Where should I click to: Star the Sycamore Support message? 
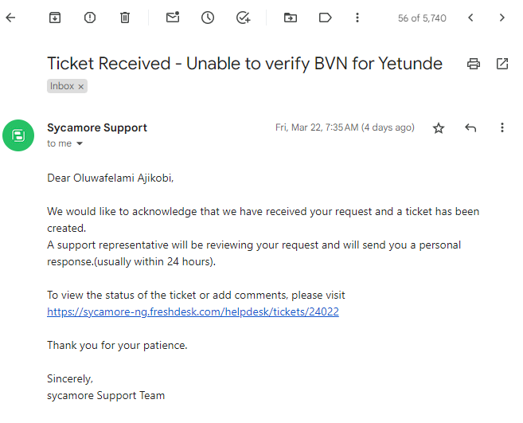coord(439,128)
